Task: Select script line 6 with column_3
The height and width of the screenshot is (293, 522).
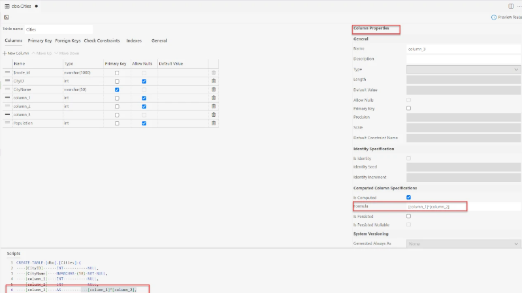Action: [x=76, y=290]
